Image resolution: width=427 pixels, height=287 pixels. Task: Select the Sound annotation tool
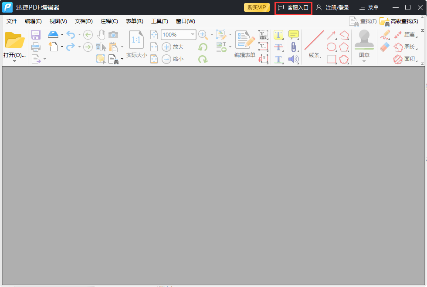coord(294,59)
